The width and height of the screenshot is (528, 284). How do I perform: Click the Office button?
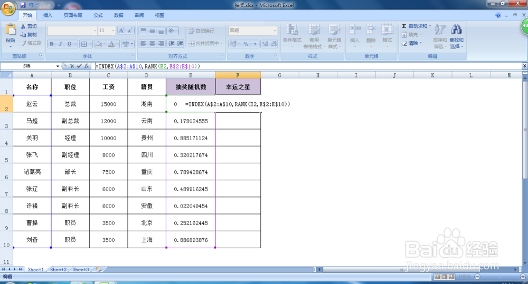8,8
